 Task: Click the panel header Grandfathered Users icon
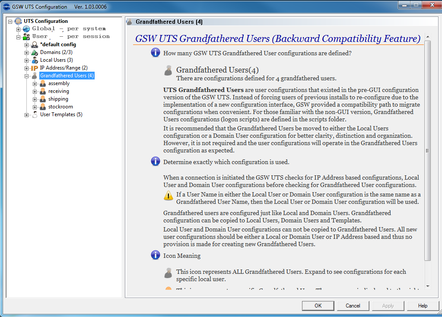click(x=129, y=22)
